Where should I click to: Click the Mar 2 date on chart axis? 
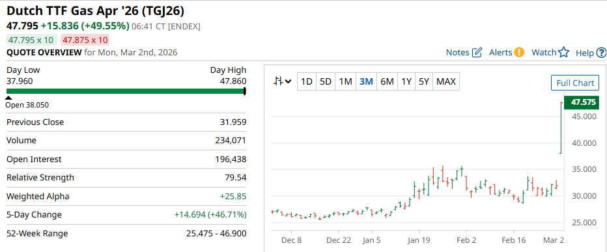[x=554, y=240]
